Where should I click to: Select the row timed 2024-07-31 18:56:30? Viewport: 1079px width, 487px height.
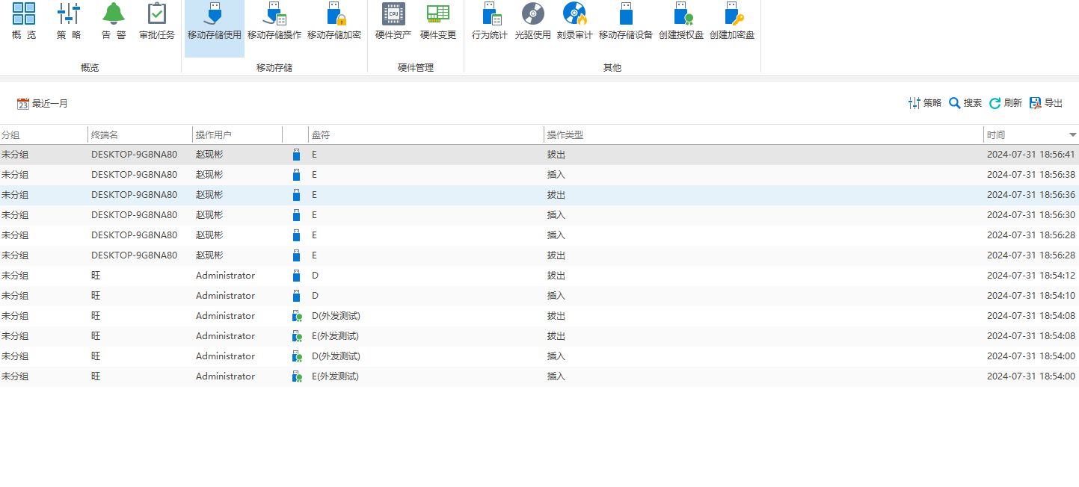[x=539, y=215]
